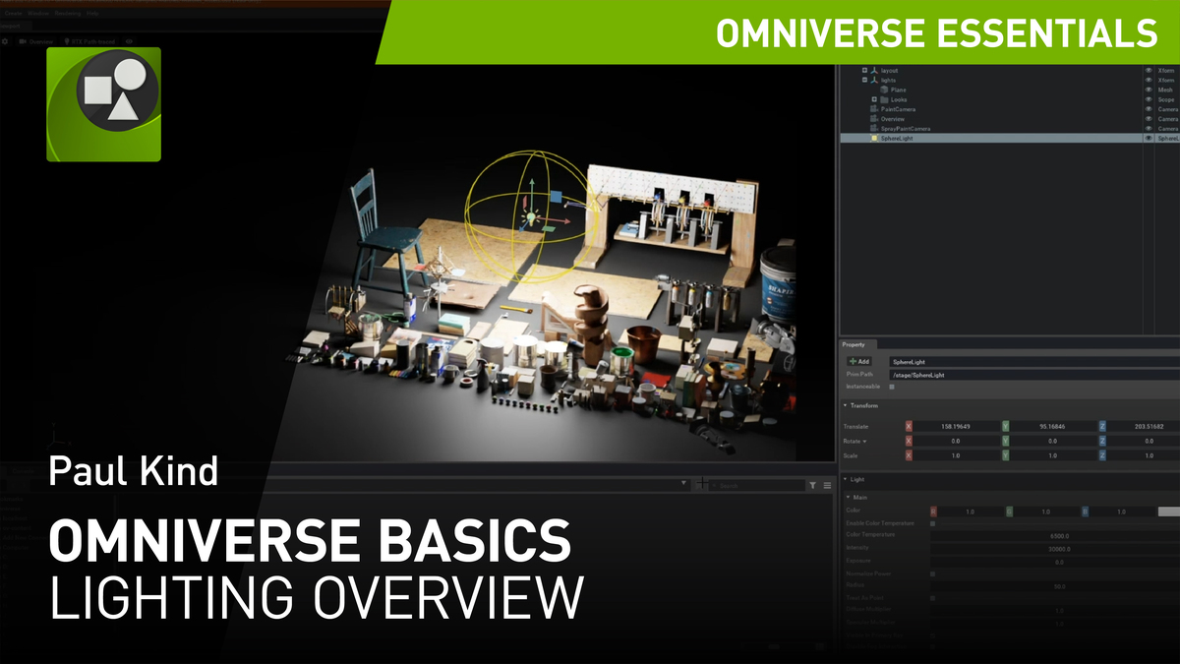This screenshot has width=1180, height=664.
Task: Open the light Color swatch
Action: 1167,512
